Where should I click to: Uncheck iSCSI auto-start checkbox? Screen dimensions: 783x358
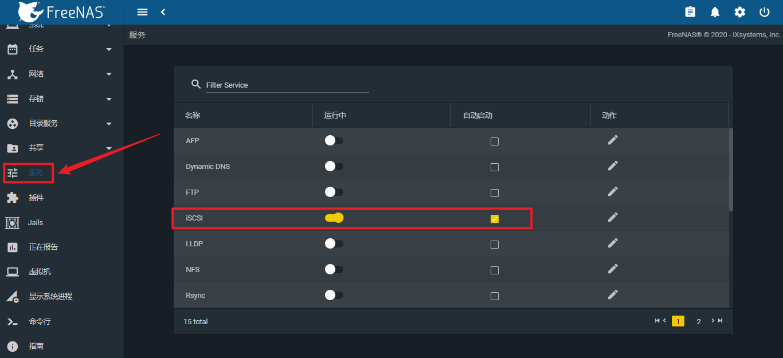(x=495, y=219)
